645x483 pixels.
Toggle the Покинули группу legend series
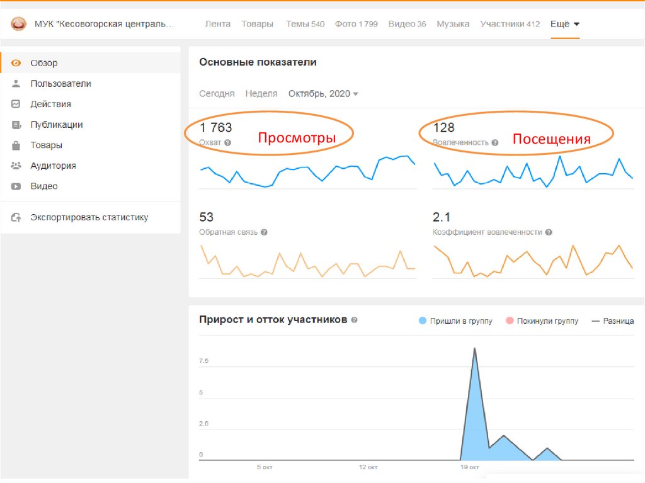(x=509, y=321)
